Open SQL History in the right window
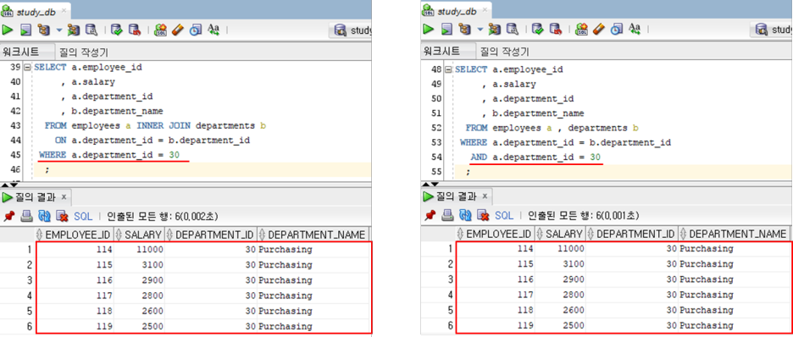 point(617,30)
